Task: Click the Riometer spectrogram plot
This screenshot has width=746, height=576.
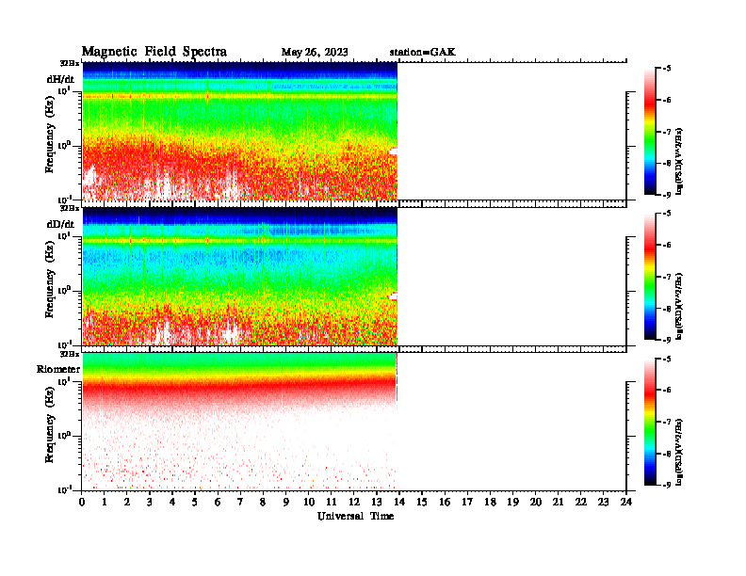Action: tap(240, 421)
